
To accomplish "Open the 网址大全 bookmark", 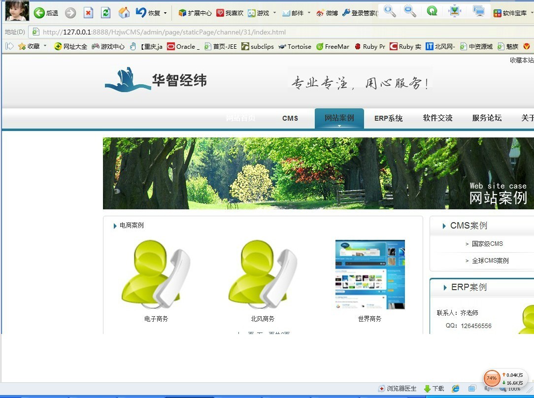I will (x=70, y=46).
